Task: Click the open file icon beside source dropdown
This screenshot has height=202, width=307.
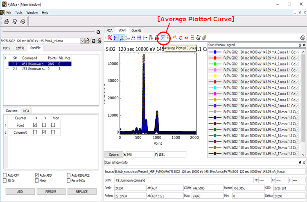Action: pos(88,41)
